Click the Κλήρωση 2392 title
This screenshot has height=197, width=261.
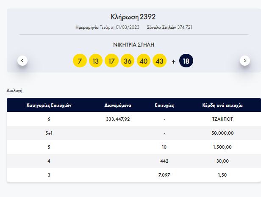(133, 17)
